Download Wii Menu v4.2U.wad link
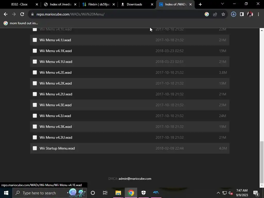The image size is (264, 198). [56, 94]
